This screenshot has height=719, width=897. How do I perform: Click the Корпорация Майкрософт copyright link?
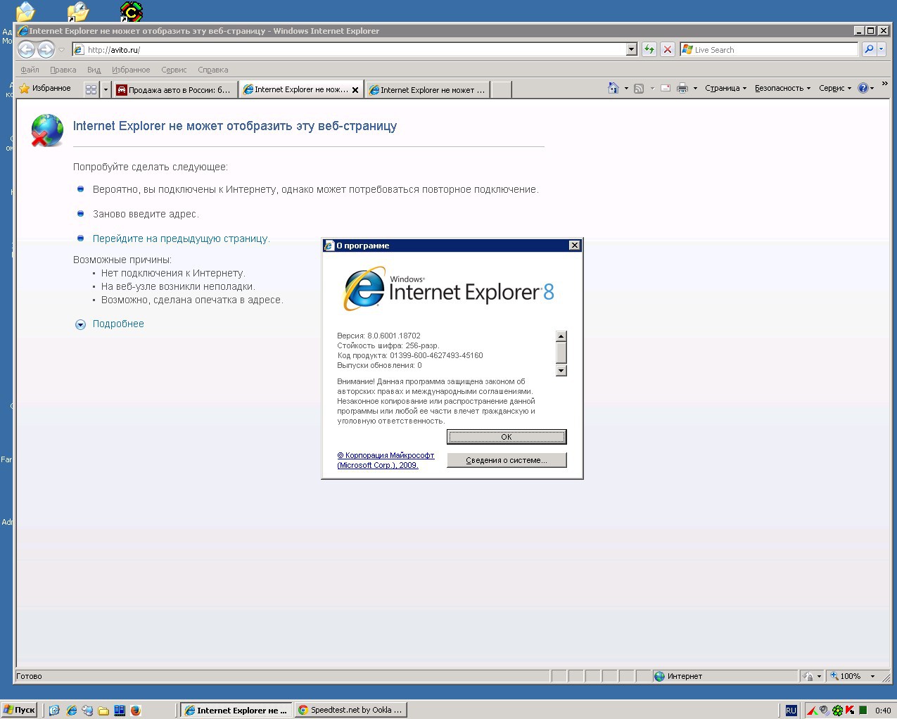click(x=386, y=460)
